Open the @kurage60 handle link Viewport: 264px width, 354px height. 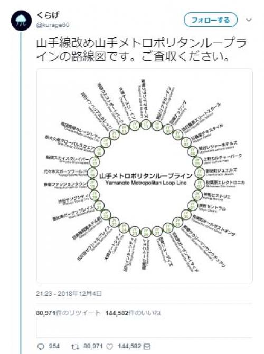click(53, 25)
